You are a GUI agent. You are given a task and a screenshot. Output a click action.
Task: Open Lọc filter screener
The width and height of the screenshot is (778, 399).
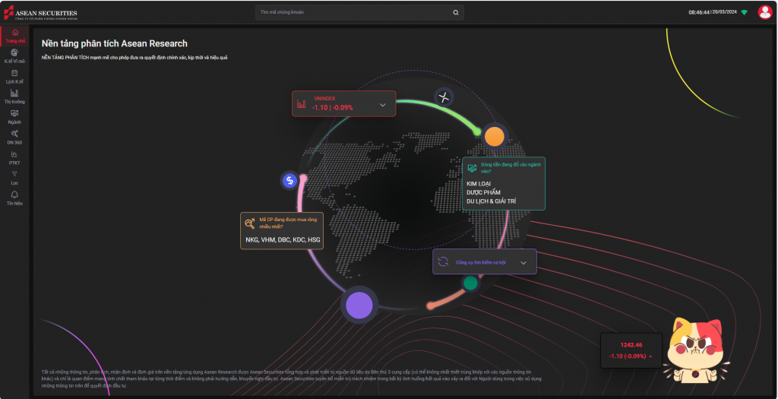tap(15, 178)
